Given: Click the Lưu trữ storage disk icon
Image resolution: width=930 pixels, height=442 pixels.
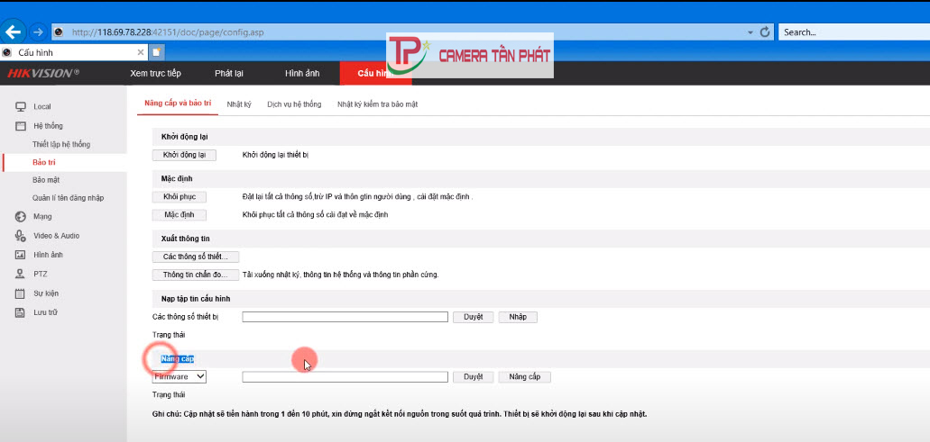Looking at the screenshot, I should [x=20, y=312].
